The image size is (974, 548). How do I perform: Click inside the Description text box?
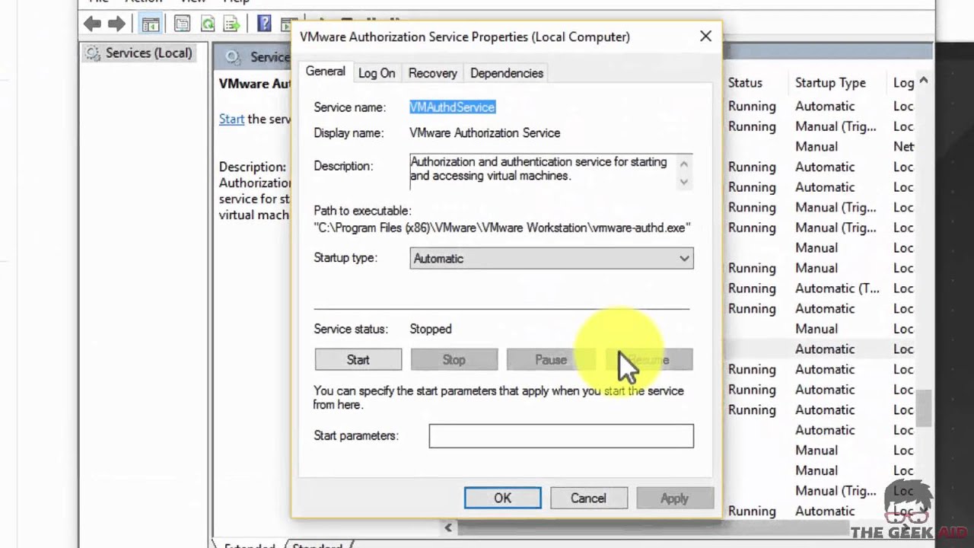[x=543, y=172]
